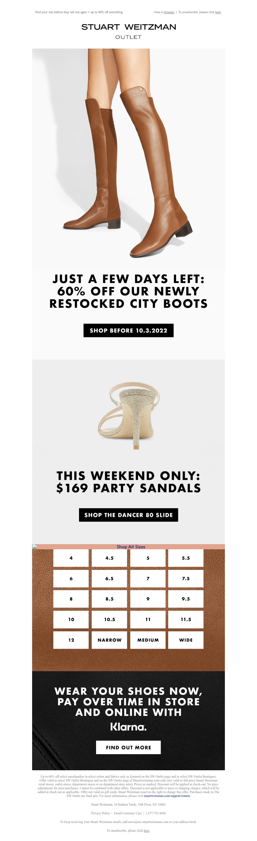257x841 pixels.
Task: Open the 'View in browser' link
Action: click(169, 13)
